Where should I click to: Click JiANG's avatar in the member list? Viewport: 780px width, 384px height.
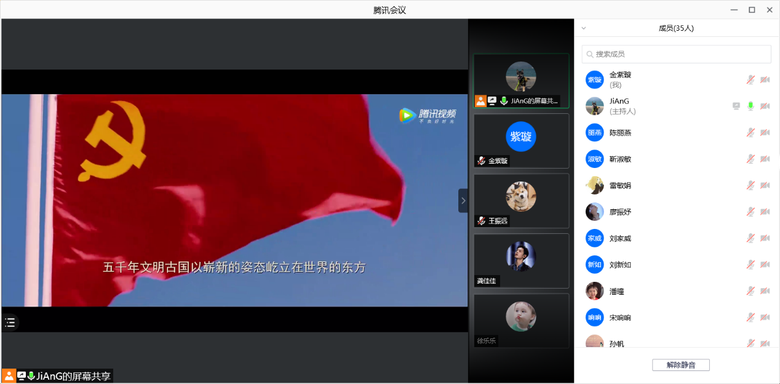(595, 106)
